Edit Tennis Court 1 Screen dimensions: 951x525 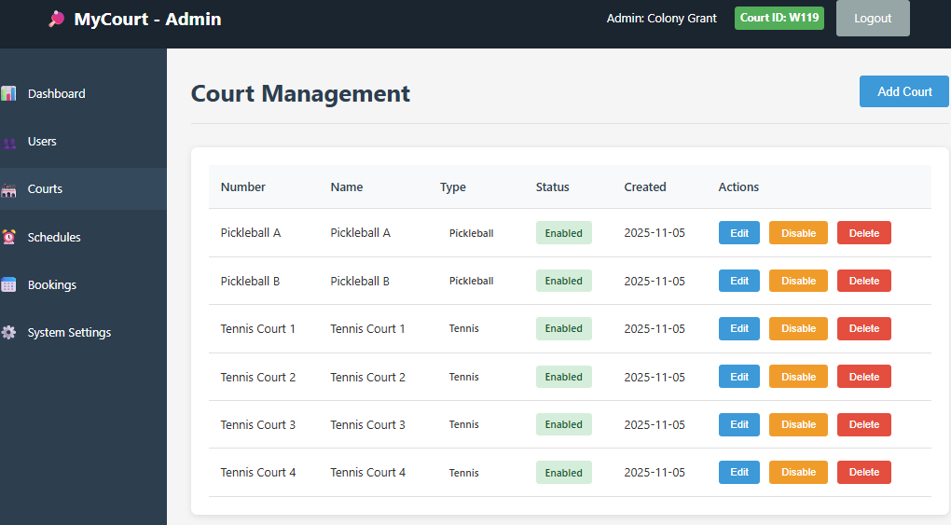point(739,328)
